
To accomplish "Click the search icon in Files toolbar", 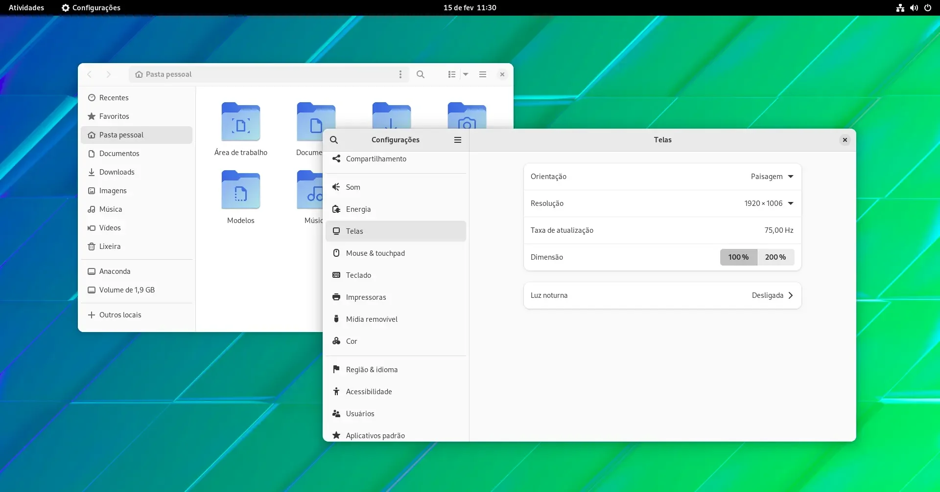I will 421,74.
